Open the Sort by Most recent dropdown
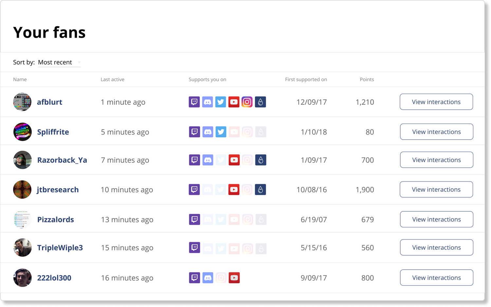 59,62
